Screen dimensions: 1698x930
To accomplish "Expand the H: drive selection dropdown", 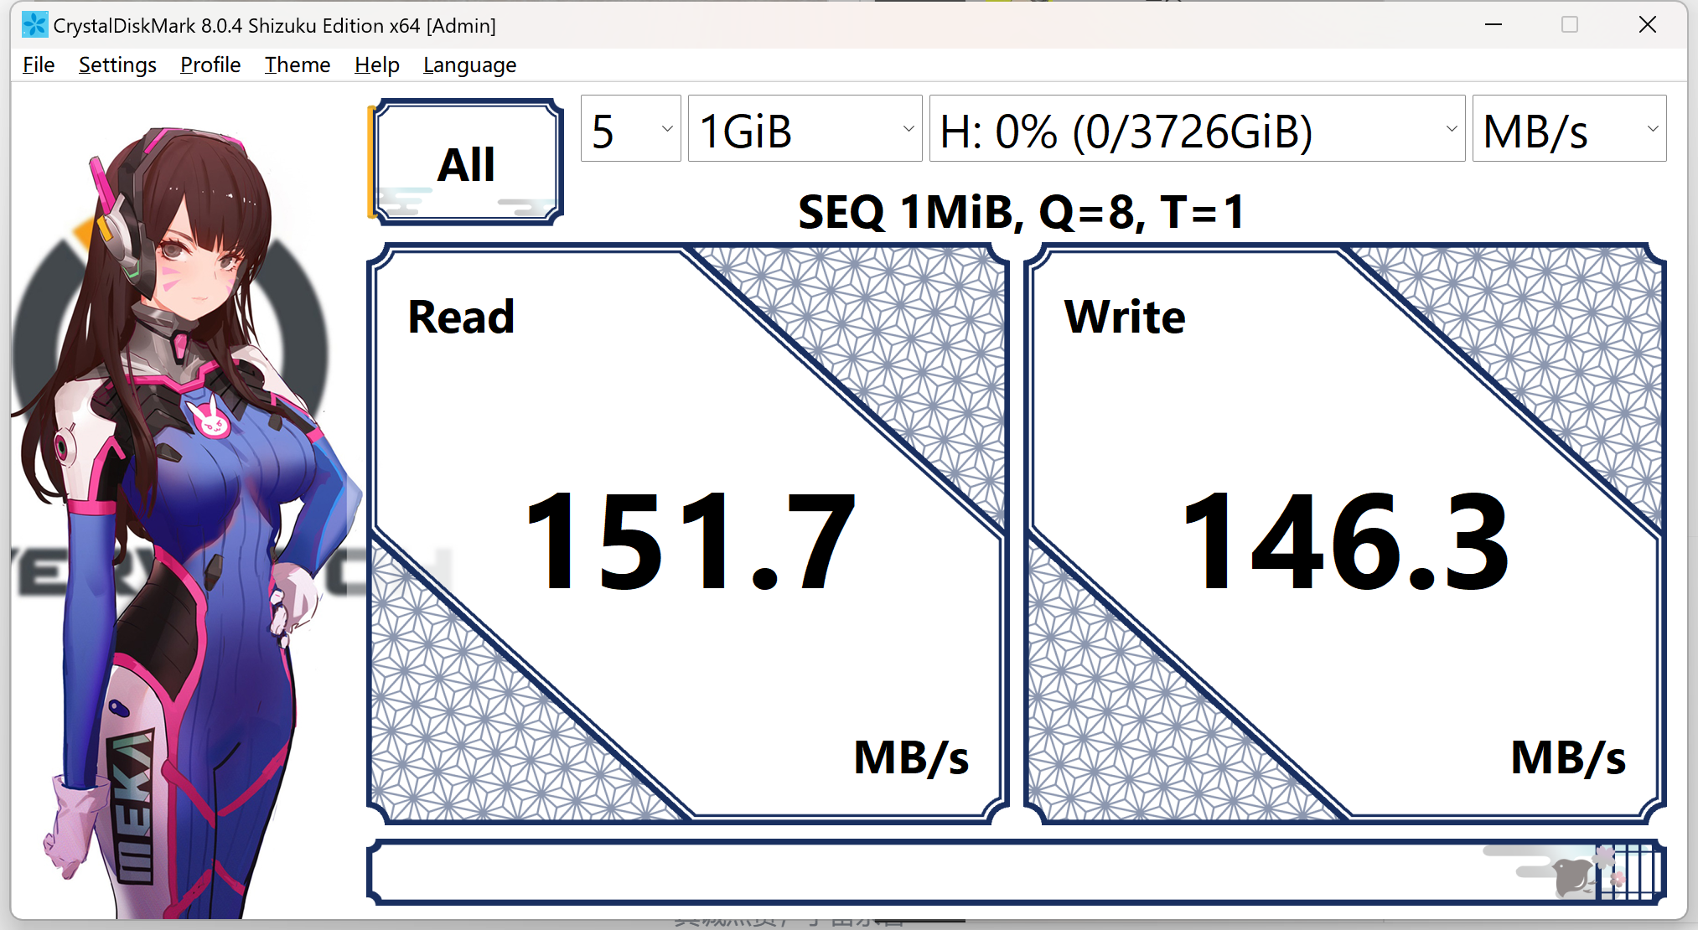I will [1197, 130].
